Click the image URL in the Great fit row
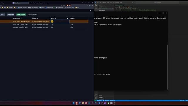This screenshot has width=188, height=106. 41,24
